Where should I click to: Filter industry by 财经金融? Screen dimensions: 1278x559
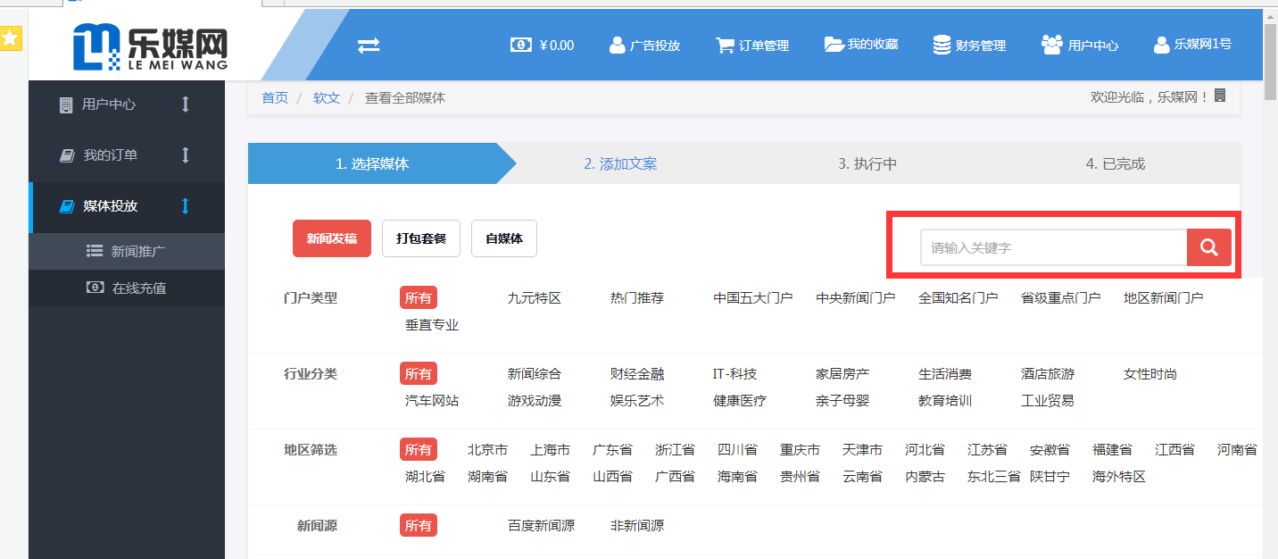pos(637,374)
